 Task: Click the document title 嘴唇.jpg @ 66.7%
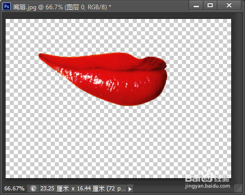click(x=38, y=7)
